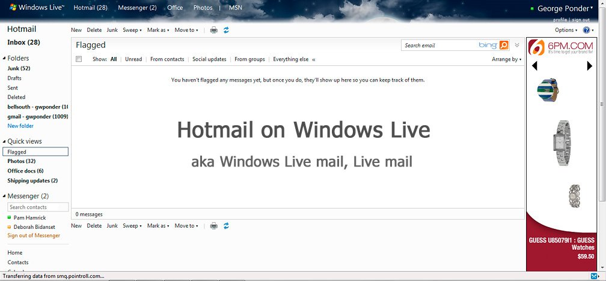The image size is (606, 281).
Task: Collapse the Quick views section
Action: (x=4, y=141)
